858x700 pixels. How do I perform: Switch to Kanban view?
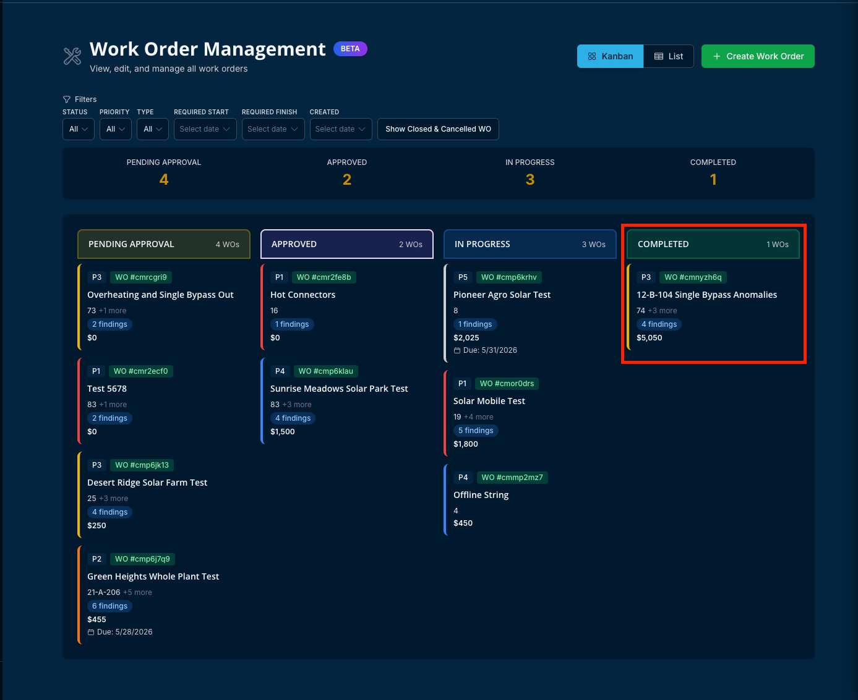point(610,56)
